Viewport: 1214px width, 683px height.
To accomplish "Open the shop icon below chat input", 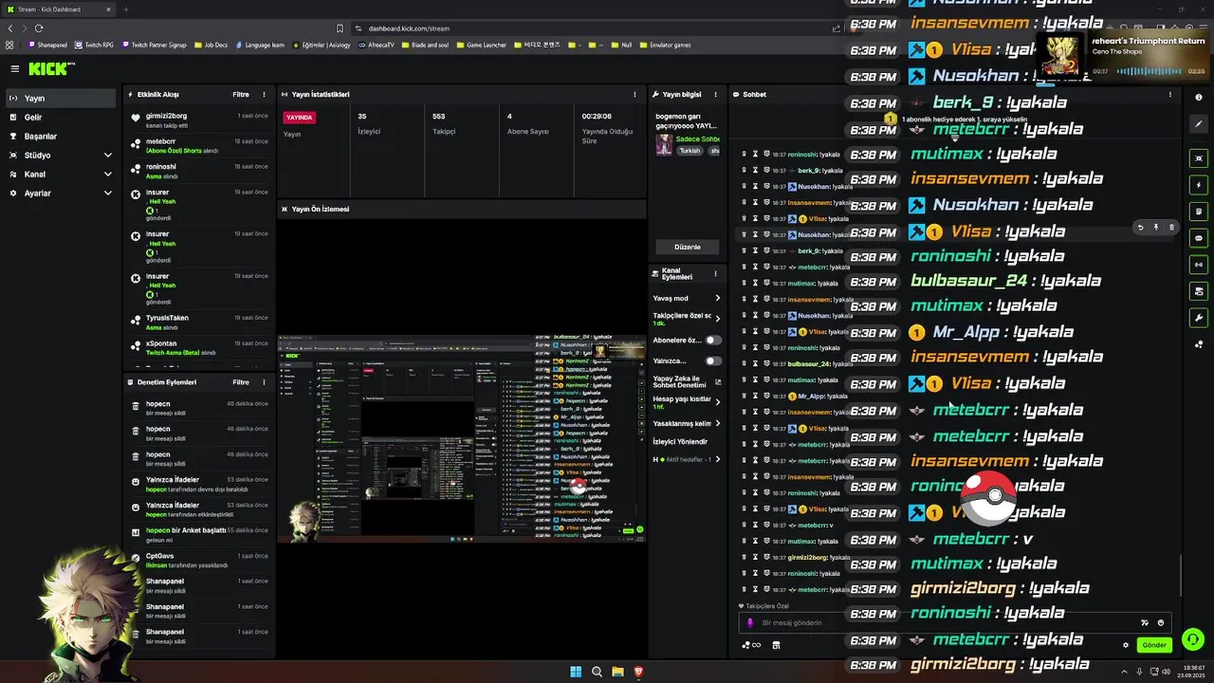I will [776, 645].
